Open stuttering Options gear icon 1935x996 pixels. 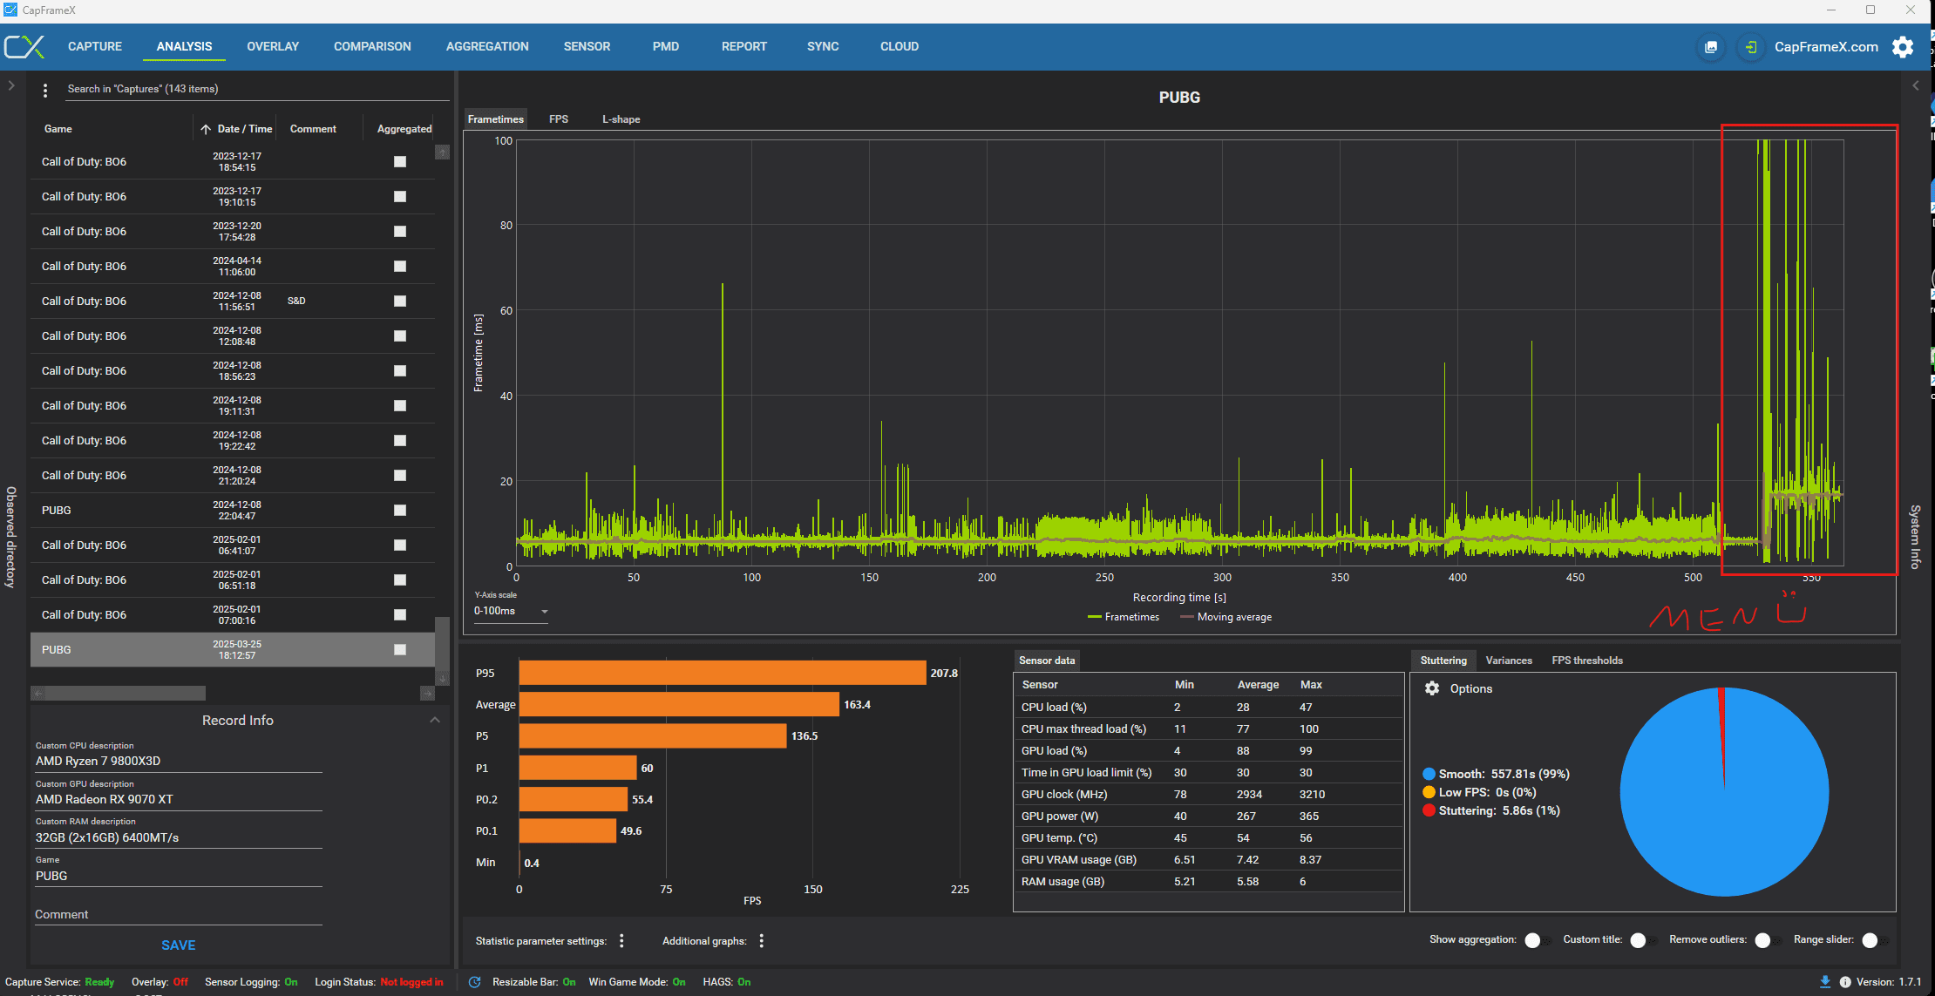click(x=1432, y=688)
